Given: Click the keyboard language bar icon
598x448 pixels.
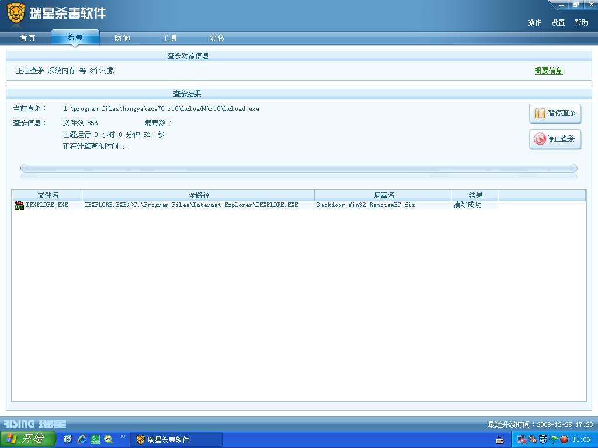Looking at the screenshot, I should 500,440.
